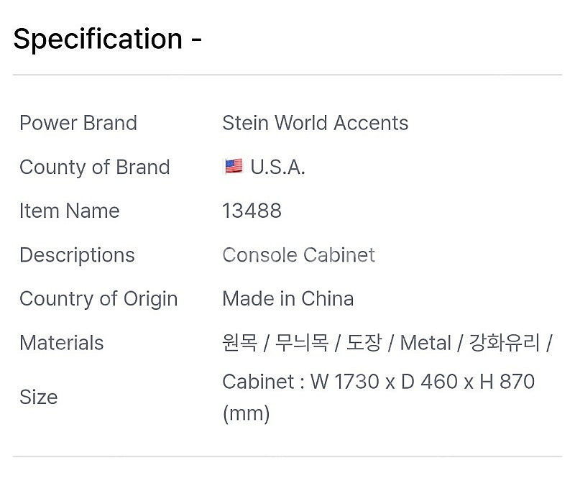The image size is (575, 501).
Task: Select Made in China value
Action: click(288, 298)
